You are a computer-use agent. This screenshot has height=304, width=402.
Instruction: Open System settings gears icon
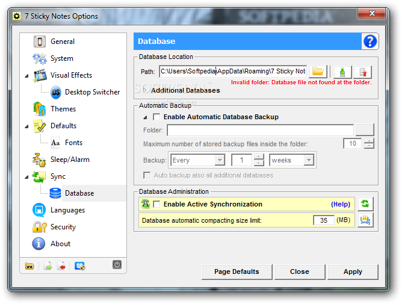pyautogui.click(x=40, y=58)
